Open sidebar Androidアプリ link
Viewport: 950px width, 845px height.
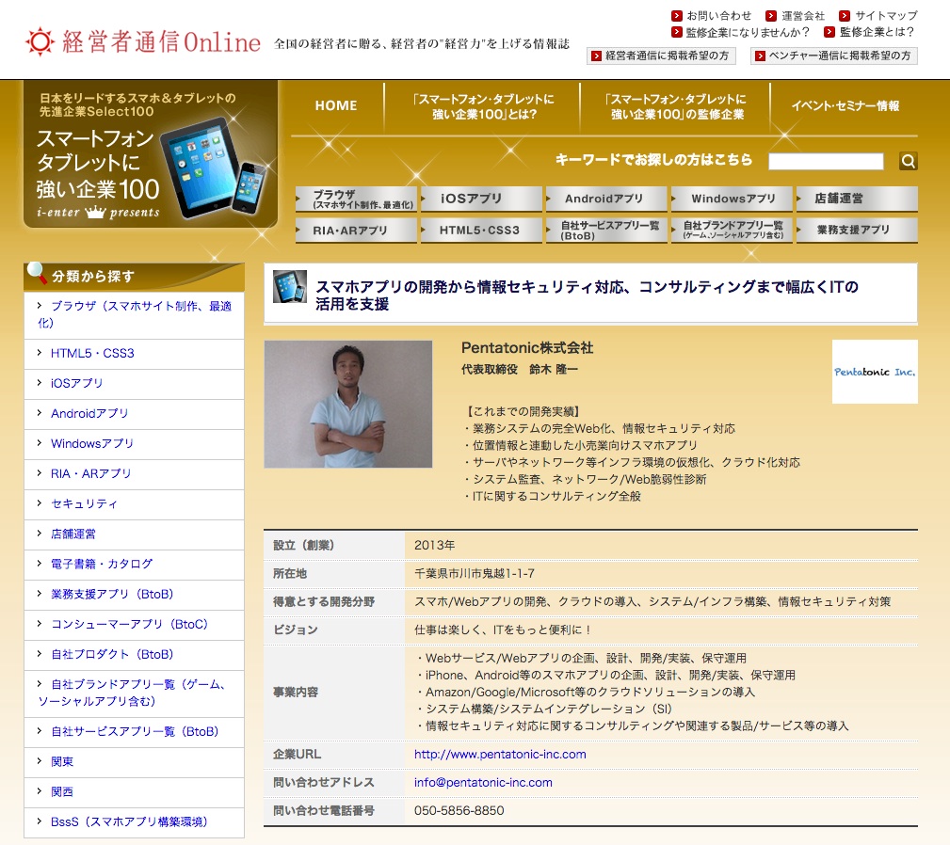[x=89, y=413]
